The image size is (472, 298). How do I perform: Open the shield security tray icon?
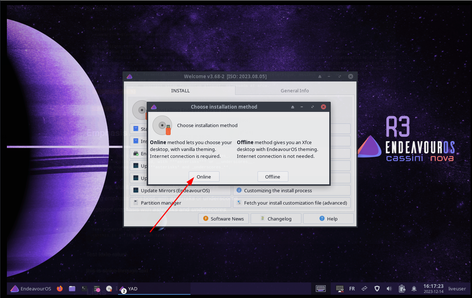[x=377, y=289]
